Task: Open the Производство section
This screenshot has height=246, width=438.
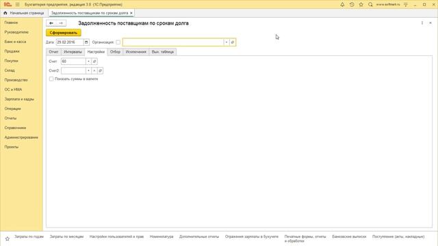Action: click(x=16, y=80)
